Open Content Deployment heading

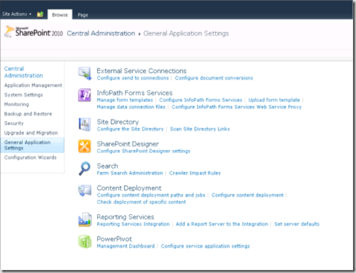(x=129, y=188)
